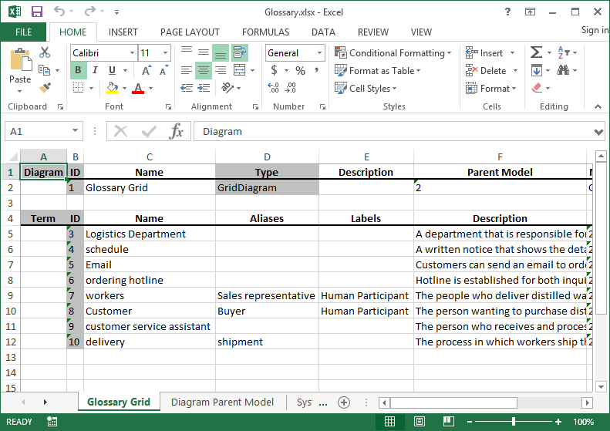Toggle Italic formatting button
Screen dimensions: 610x431
[95, 70]
